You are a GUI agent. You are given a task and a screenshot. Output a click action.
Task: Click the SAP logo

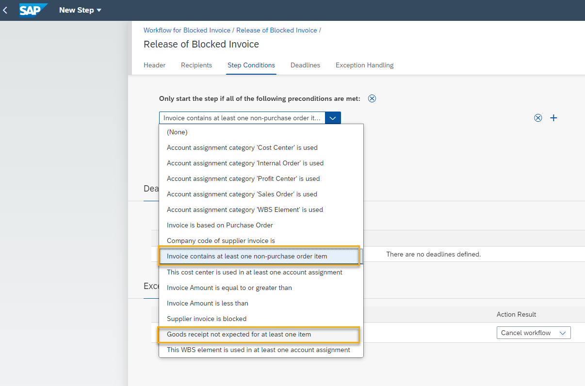click(x=33, y=10)
